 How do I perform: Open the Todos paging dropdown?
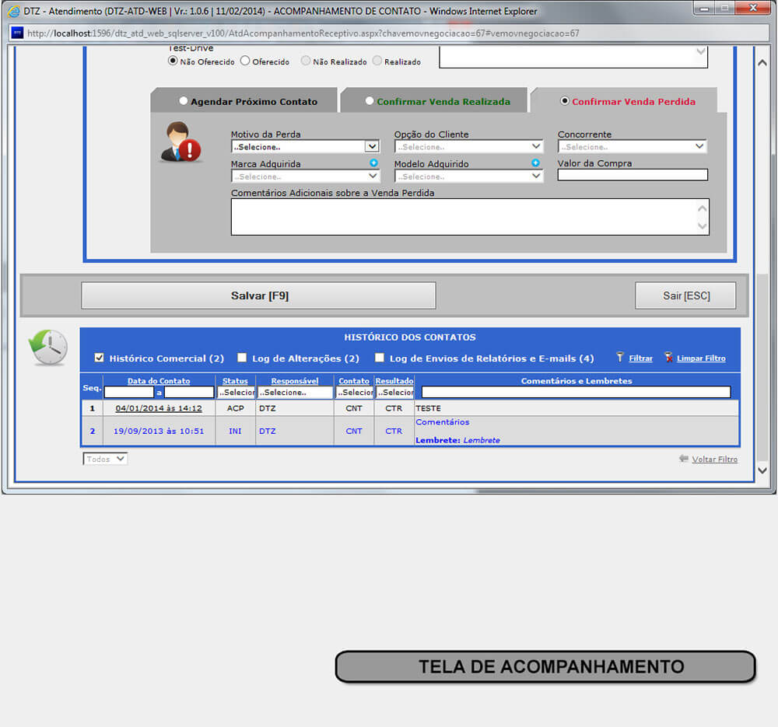(105, 459)
